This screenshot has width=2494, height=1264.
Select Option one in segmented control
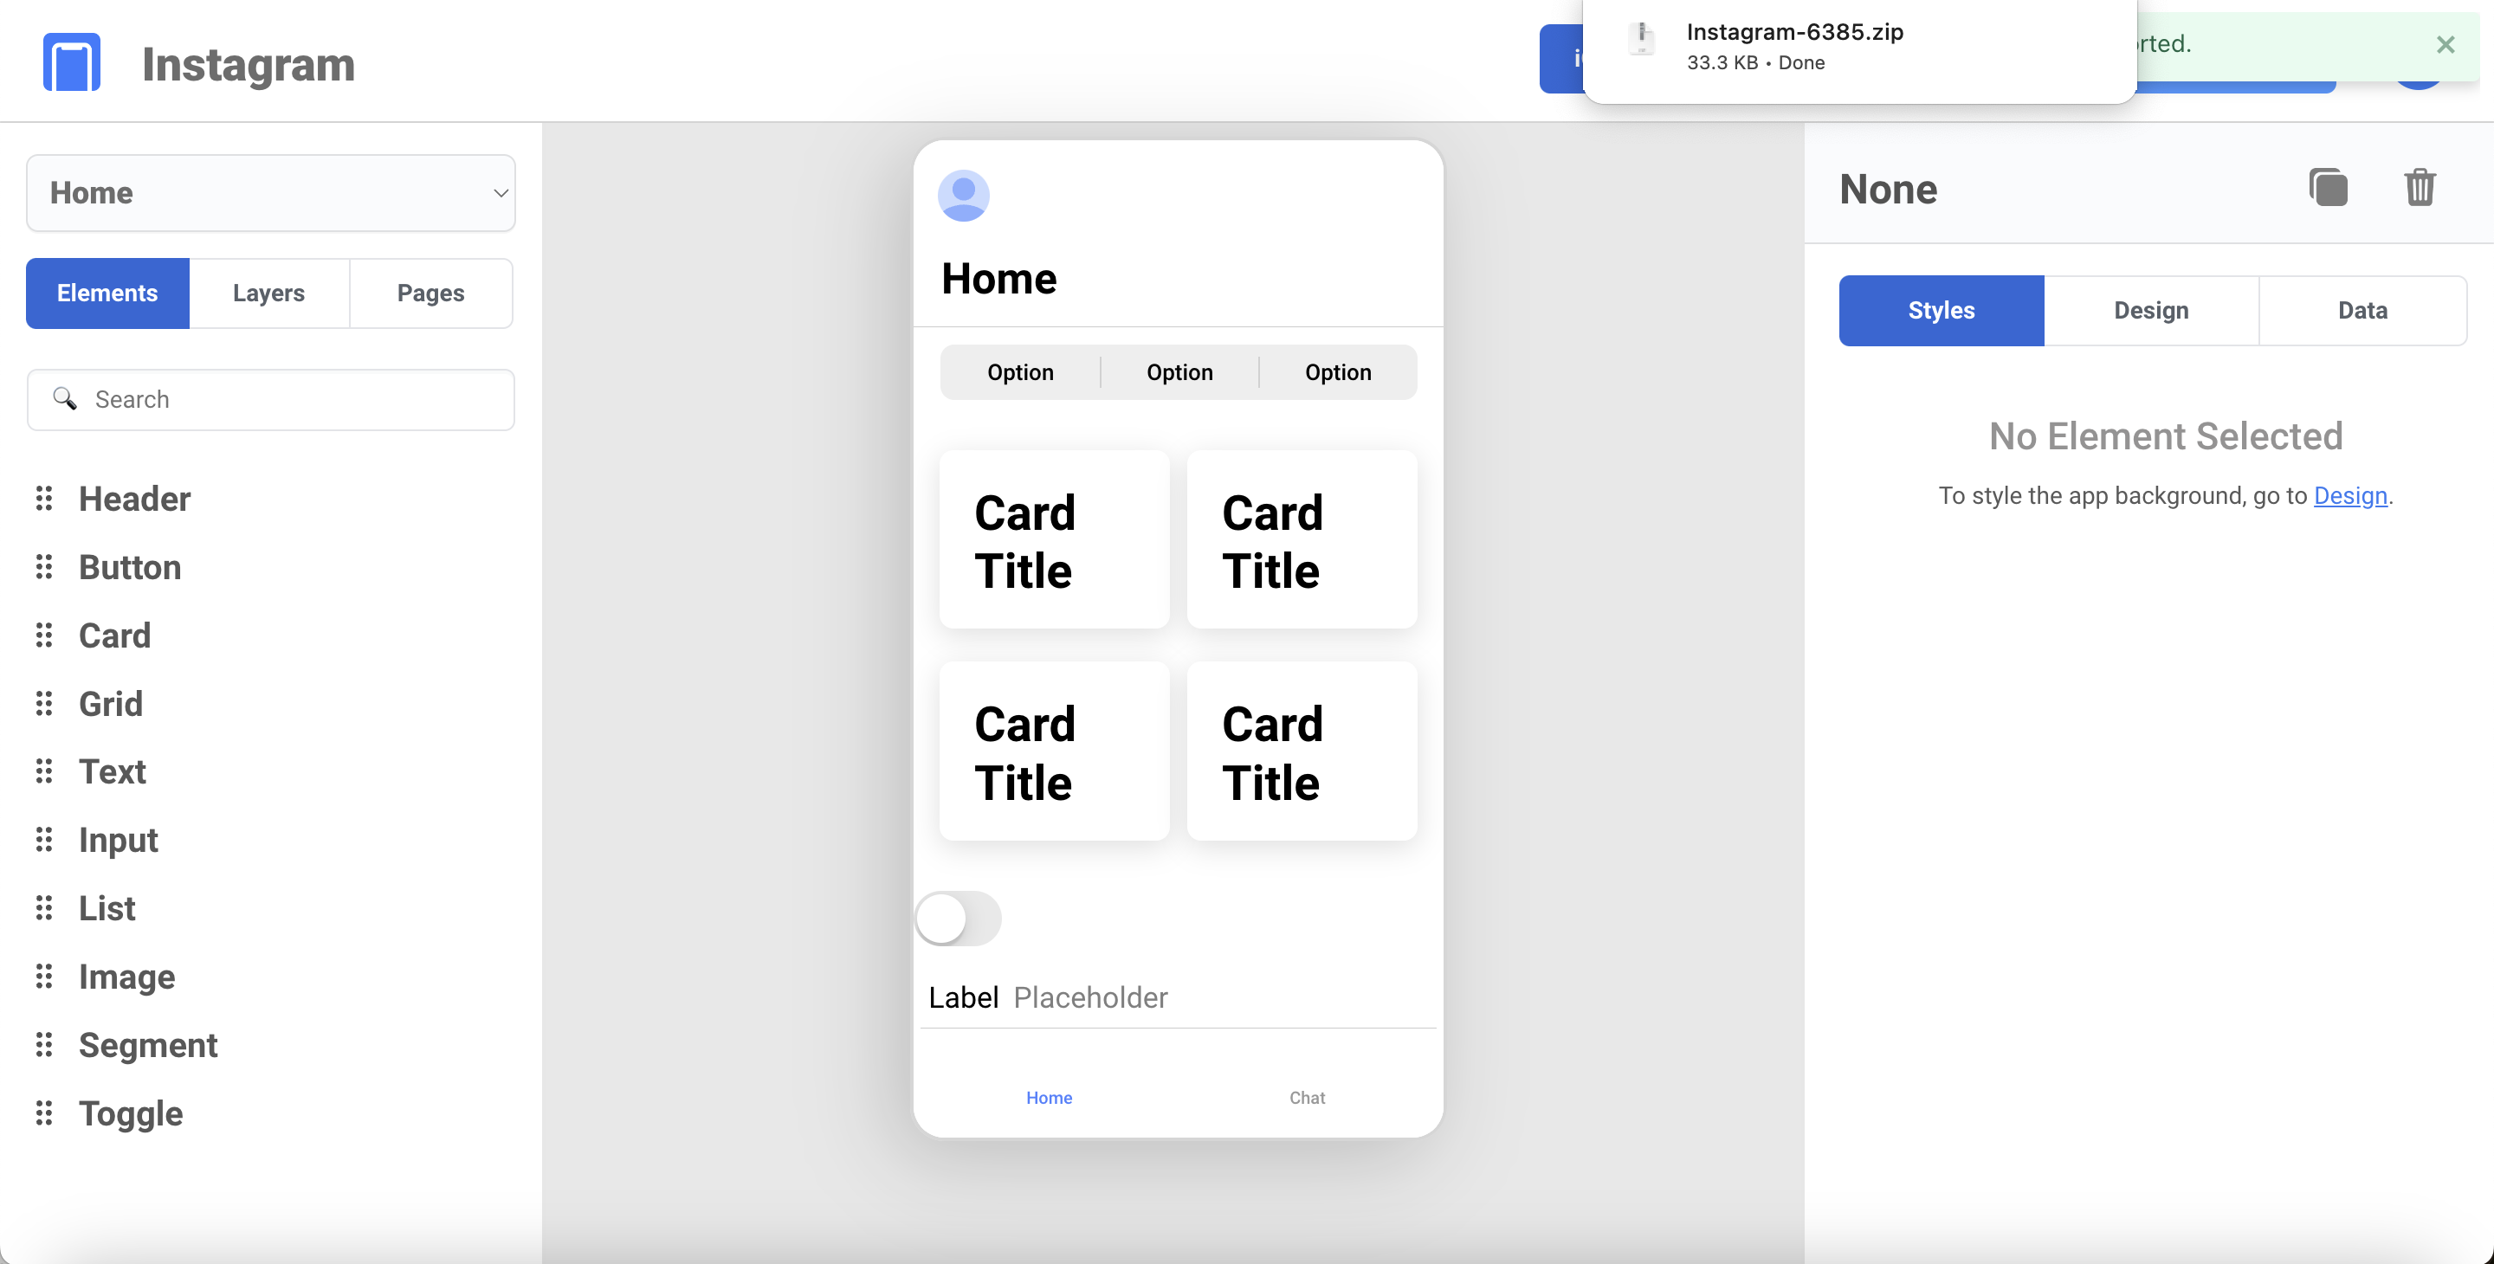(x=1020, y=372)
